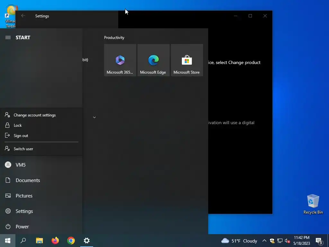
Task: Launch the Microsoft Edge tile
Action: coord(153,60)
